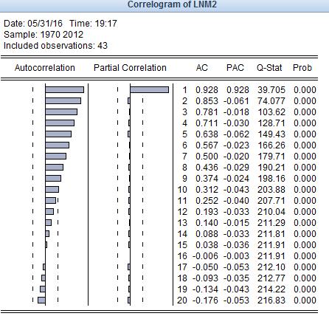This screenshot has width=329, height=333.
Task: Click the Included observations: 43 line
Action: pyautogui.click(x=55, y=46)
